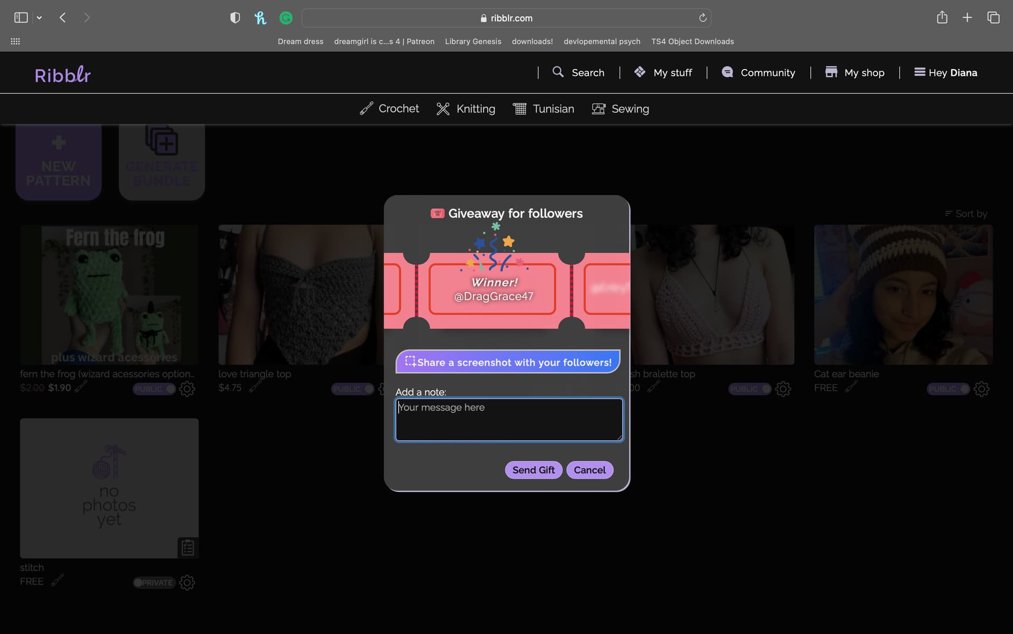Click the Safari share icon
Viewport: 1013px width, 634px height.
tap(942, 18)
